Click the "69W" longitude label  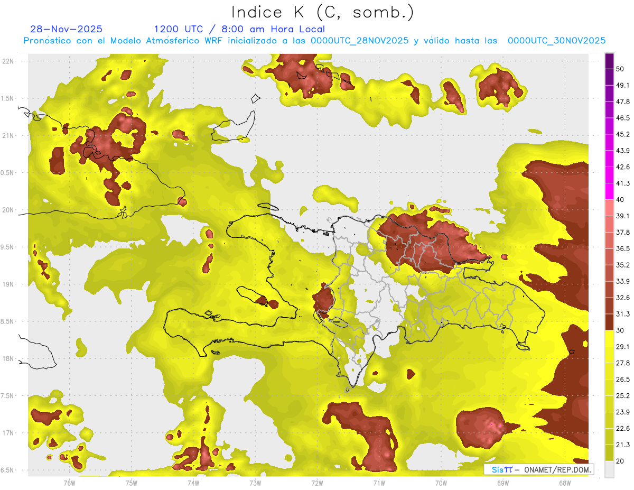pos(503,483)
